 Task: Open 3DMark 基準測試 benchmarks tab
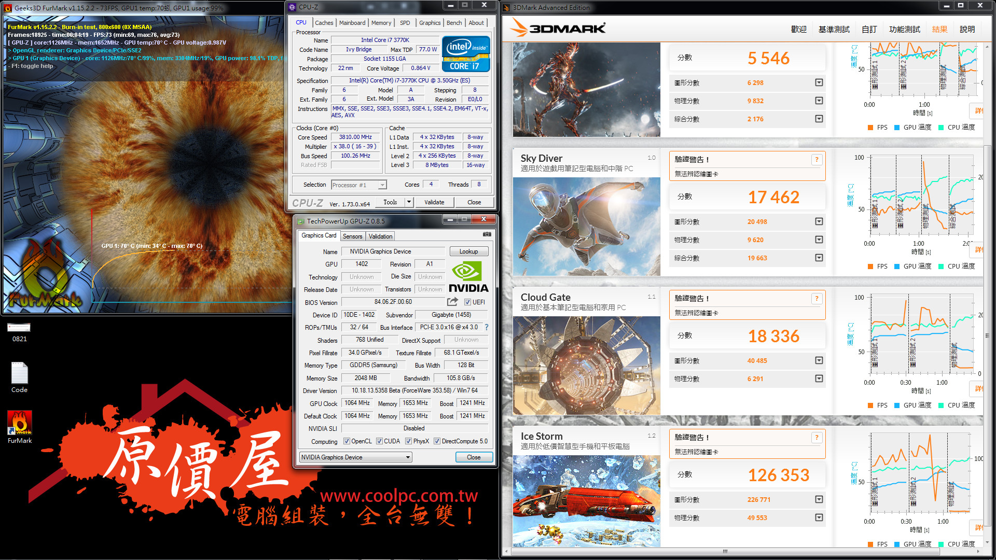point(834,30)
